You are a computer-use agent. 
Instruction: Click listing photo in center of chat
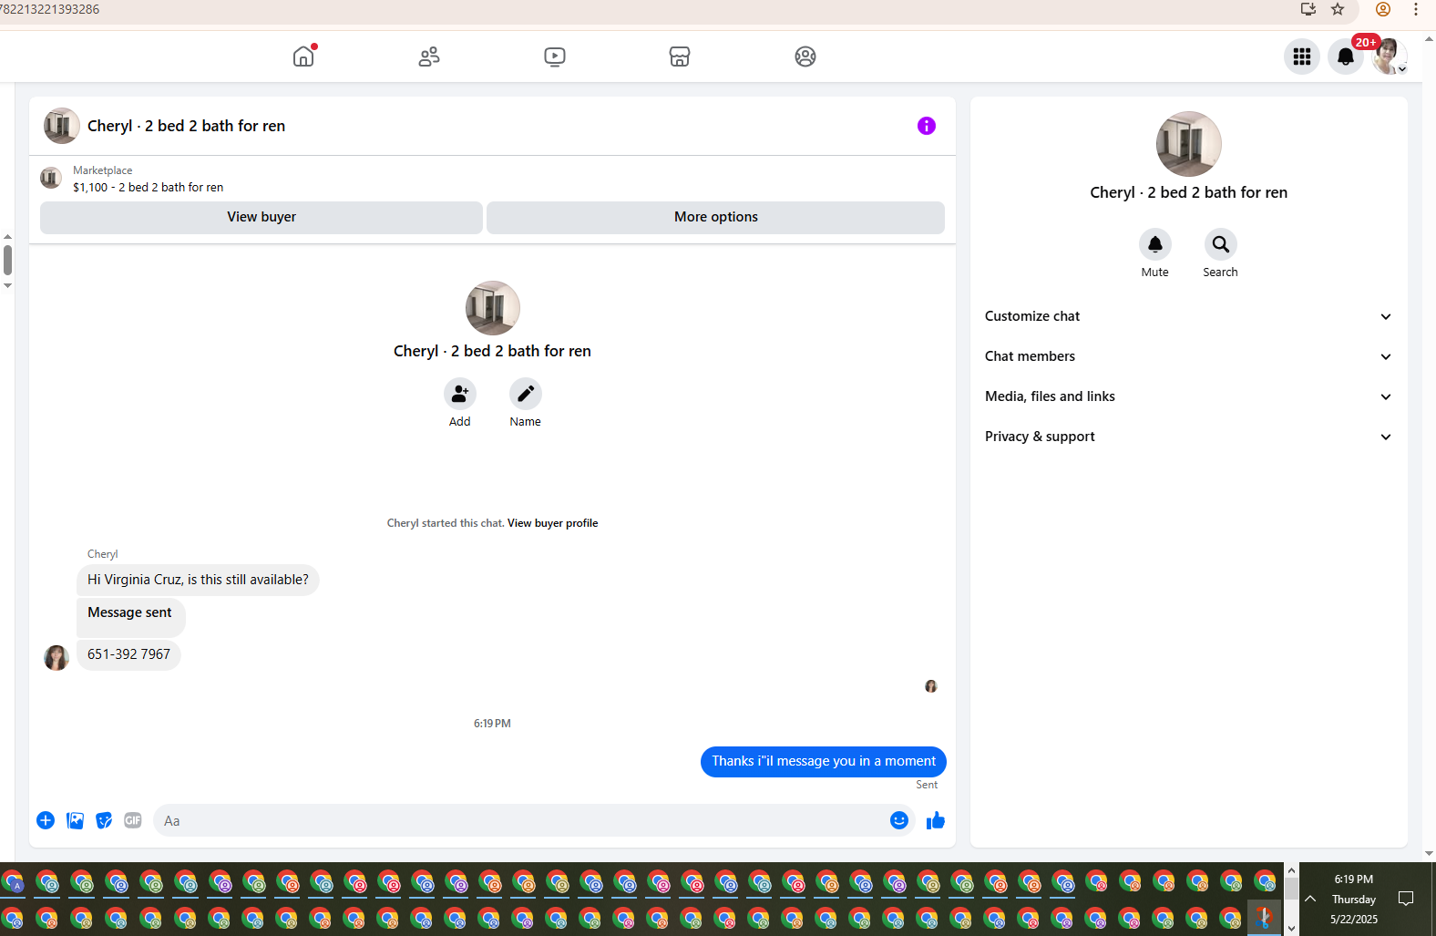tap(493, 308)
